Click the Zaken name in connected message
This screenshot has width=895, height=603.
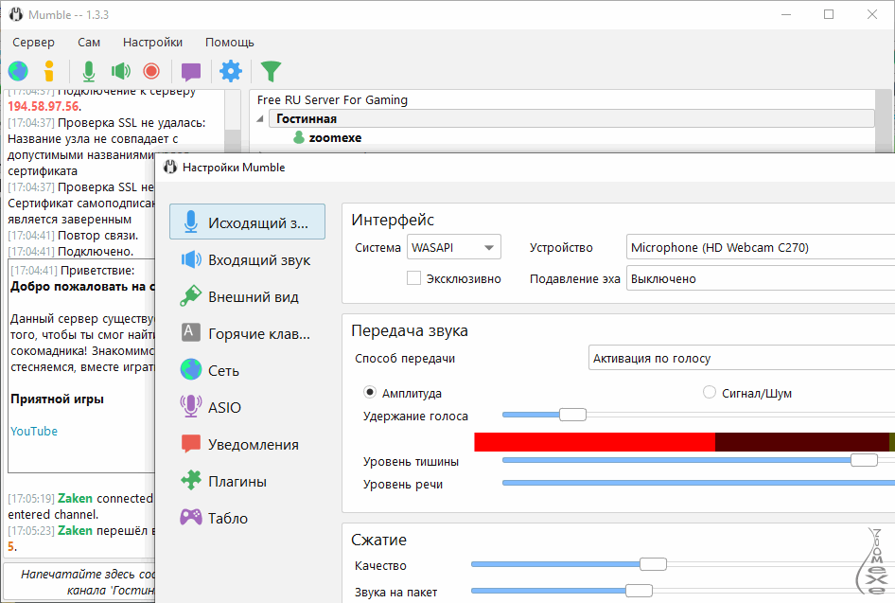pos(75,499)
